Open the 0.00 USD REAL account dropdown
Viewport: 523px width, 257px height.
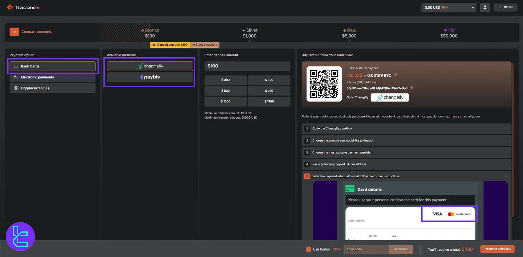pyautogui.click(x=449, y=8)
